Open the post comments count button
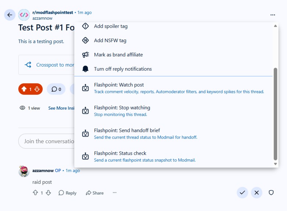 point(56,89)
